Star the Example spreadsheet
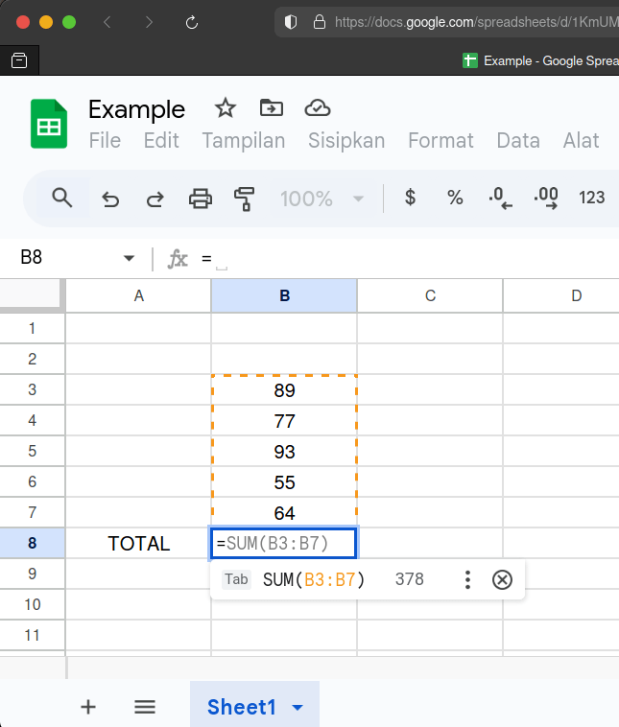This screenshot has height=727, width=619. click(x=226, y=108)
